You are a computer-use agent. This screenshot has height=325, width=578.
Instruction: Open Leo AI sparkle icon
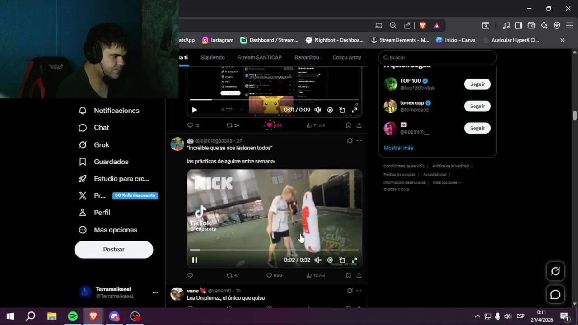(544, 25)
